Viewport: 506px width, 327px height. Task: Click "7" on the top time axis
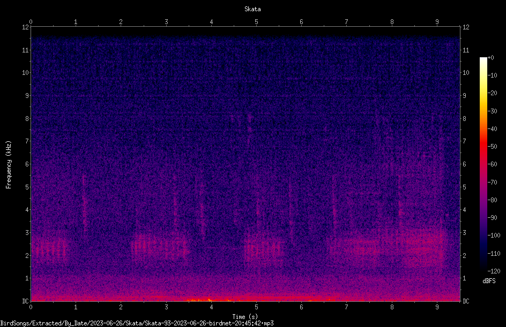click(x=347, y=22)
